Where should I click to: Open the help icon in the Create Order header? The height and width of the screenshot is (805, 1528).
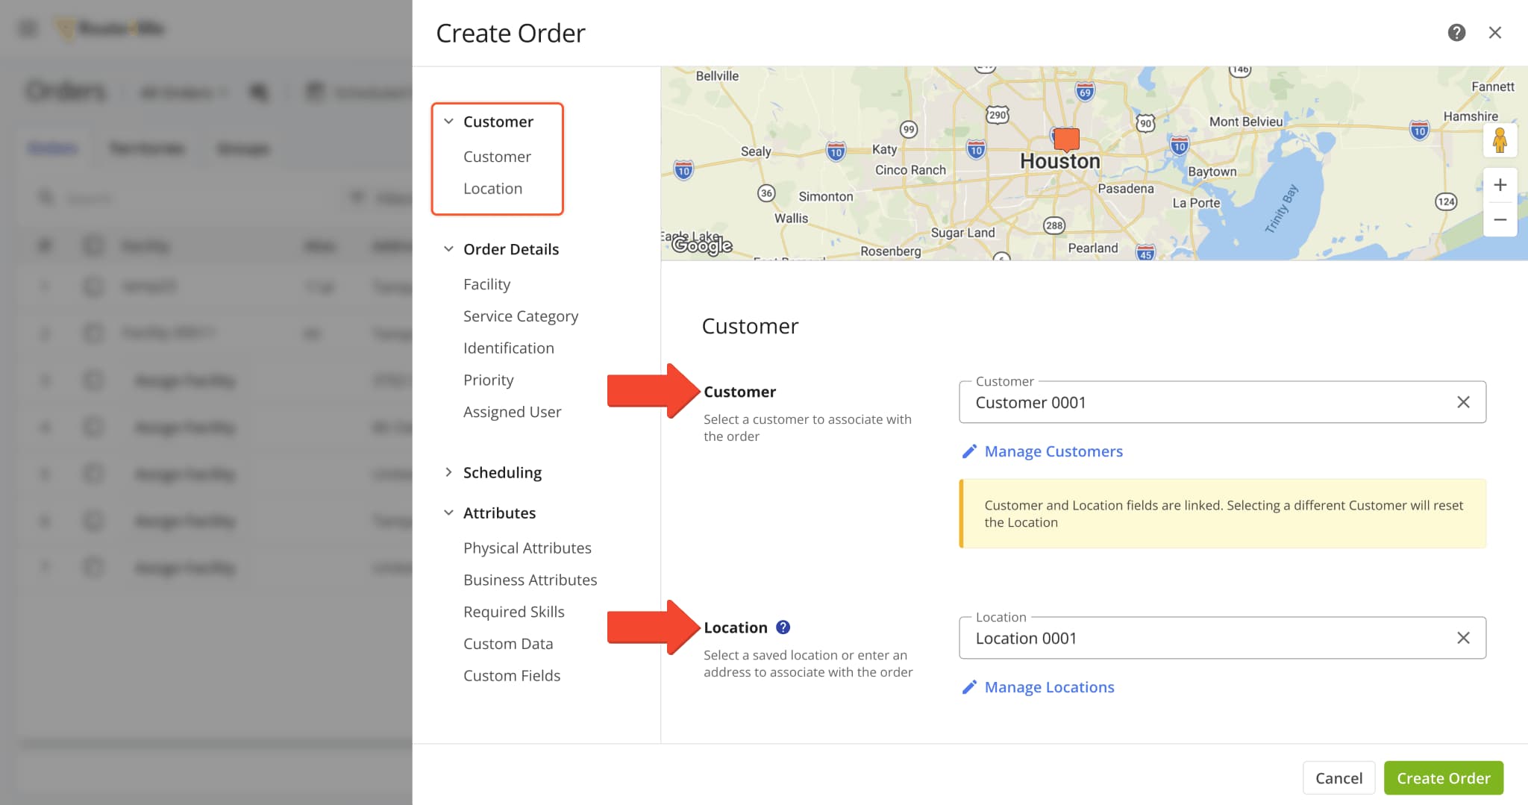[1456, 33]
